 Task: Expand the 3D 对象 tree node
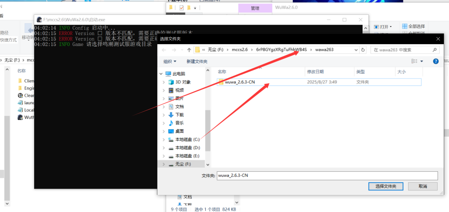coord(164,82)
